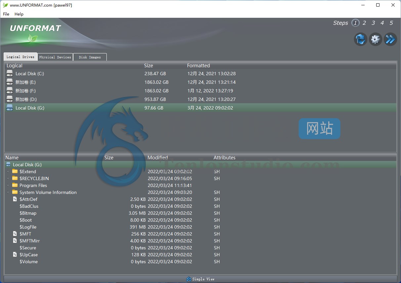Click the 3.05 MB size cell
Screen dimensions: 401x283
pos(137,213)
